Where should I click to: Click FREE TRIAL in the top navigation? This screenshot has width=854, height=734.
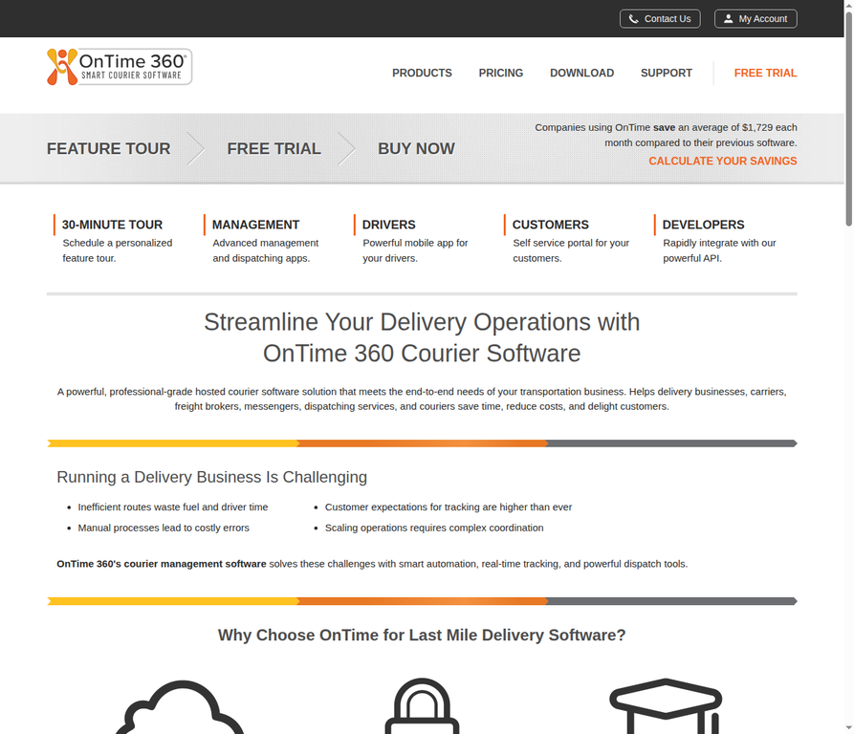coord(765,73)
